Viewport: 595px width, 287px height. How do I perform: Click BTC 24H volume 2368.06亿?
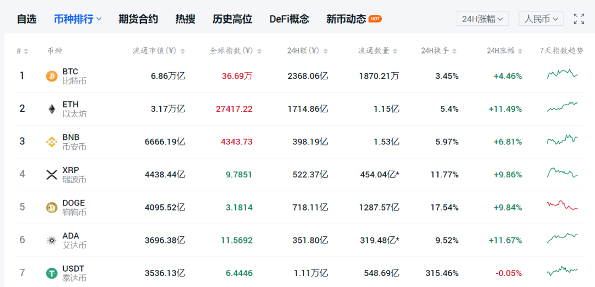[308, 76]
